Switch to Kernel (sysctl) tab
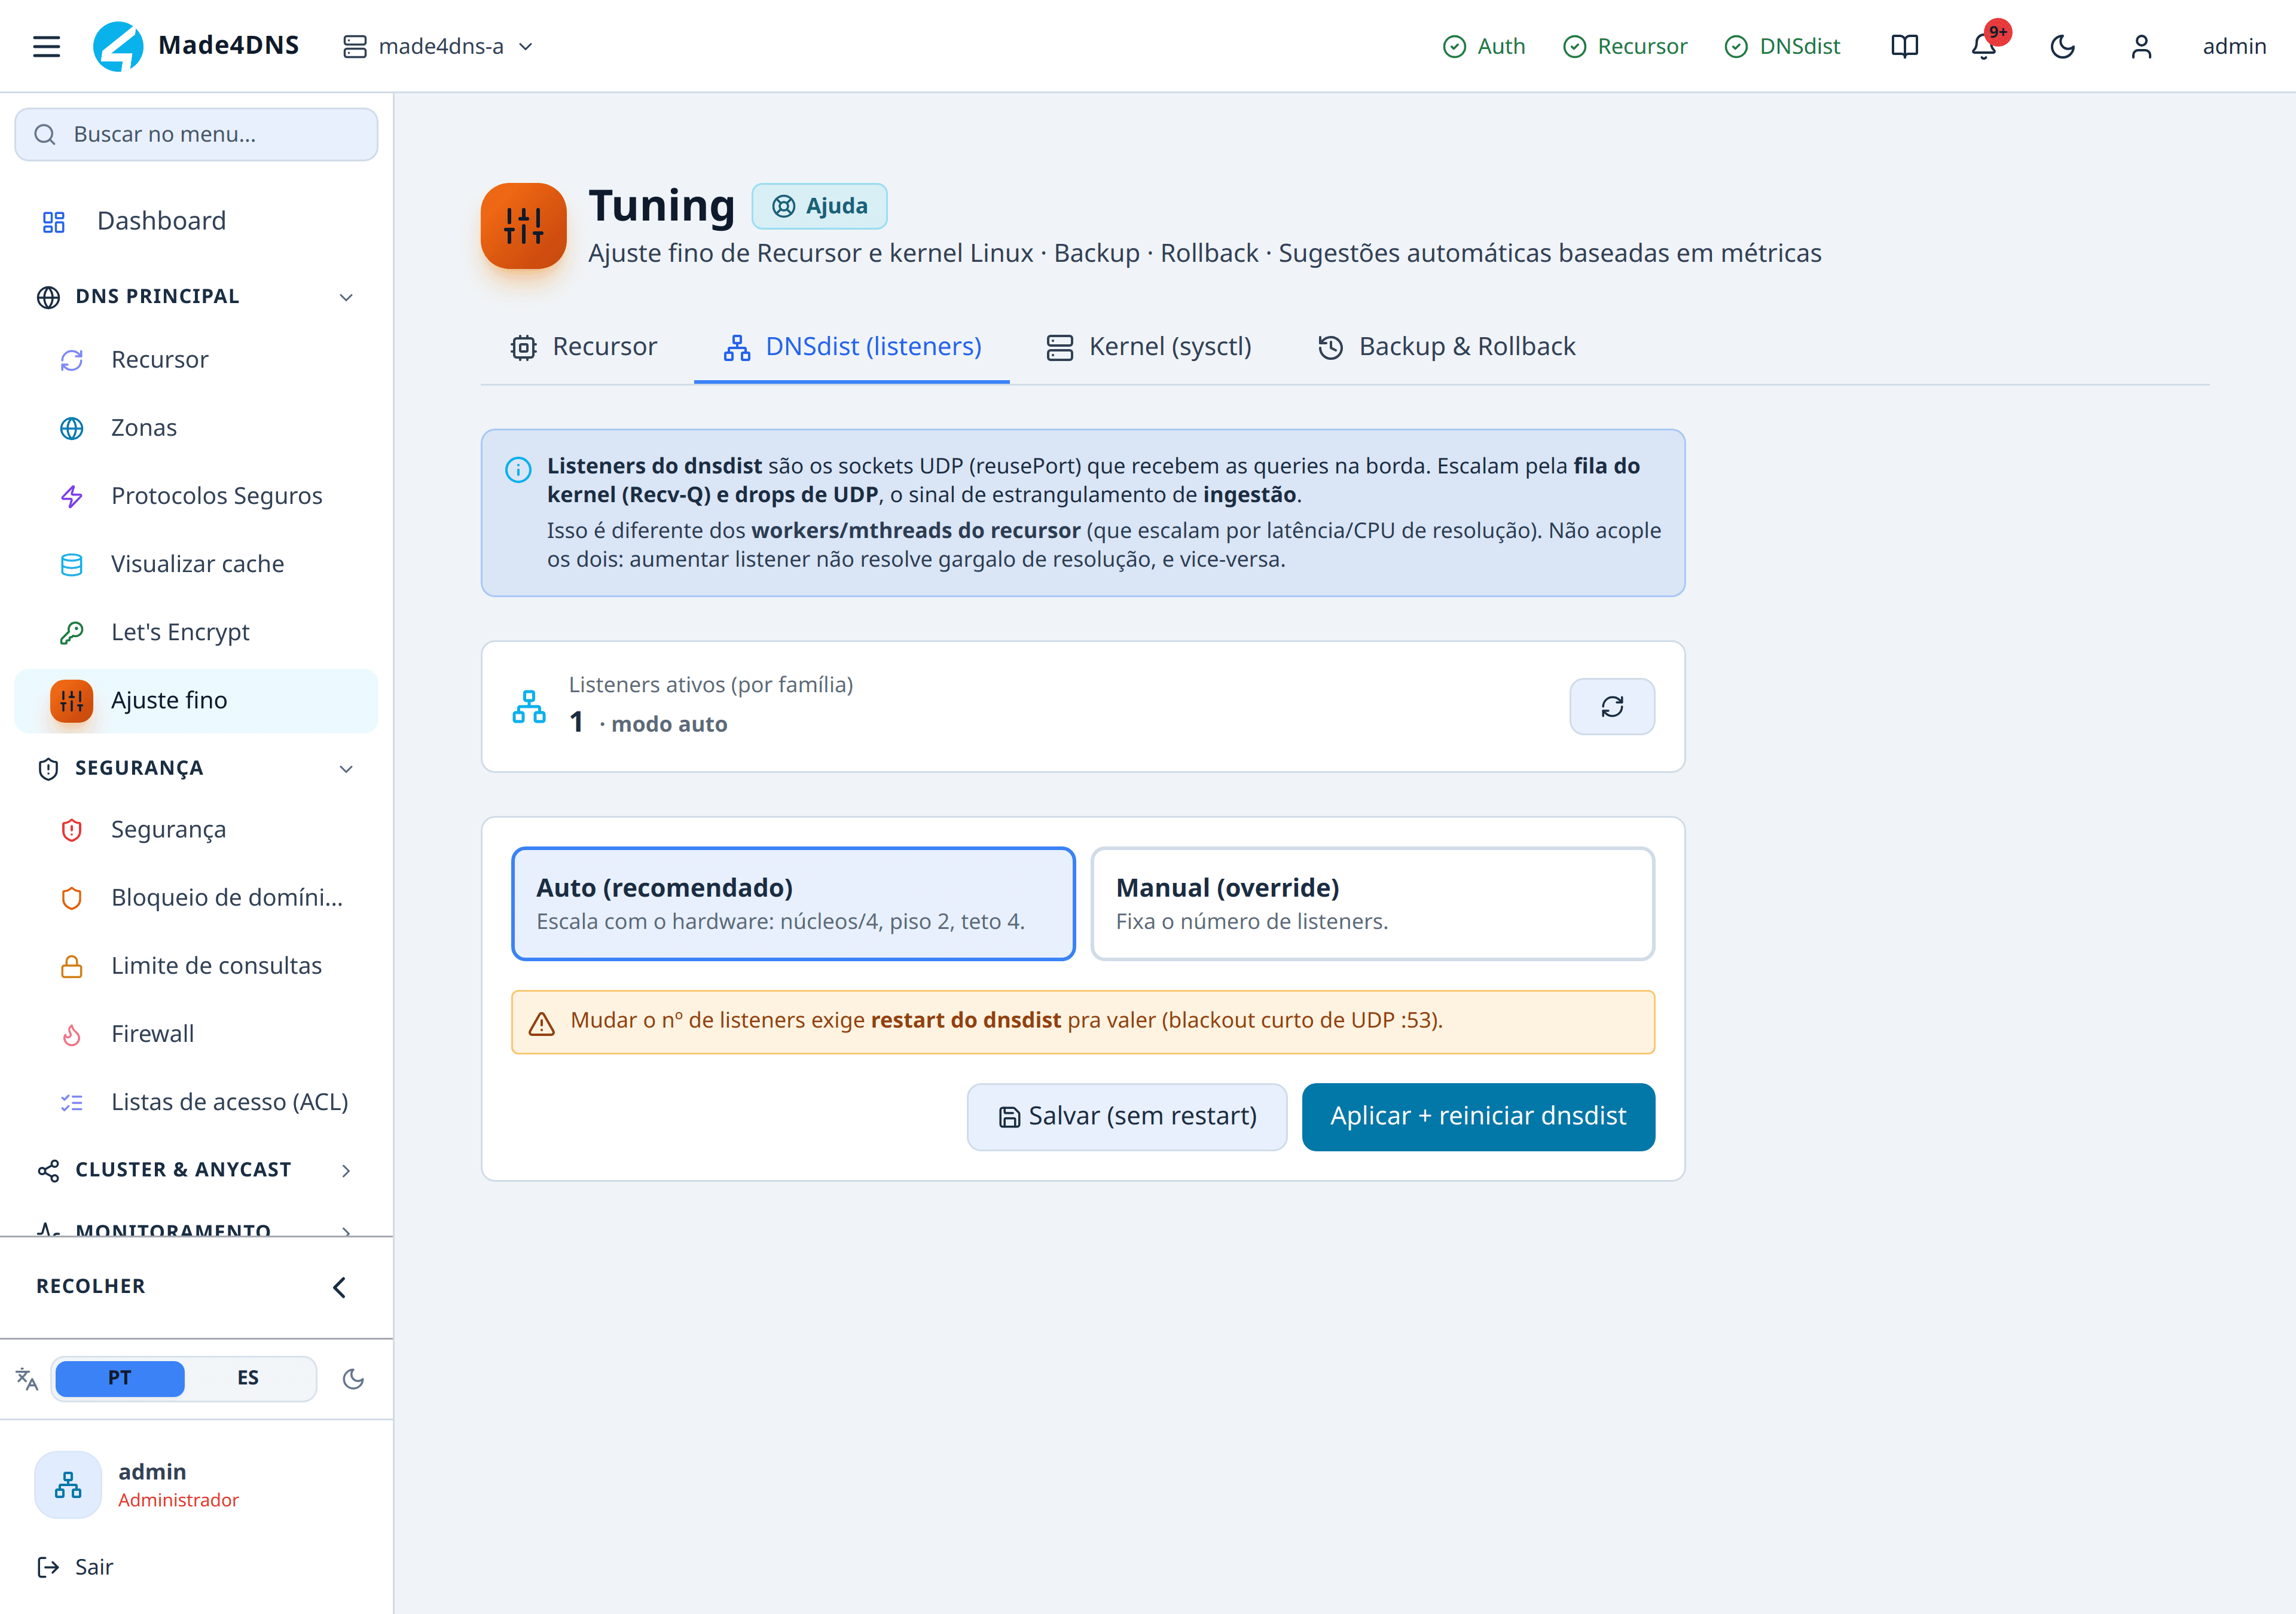Screen dimensions: 2296x1614 [x=1149, y=346]
